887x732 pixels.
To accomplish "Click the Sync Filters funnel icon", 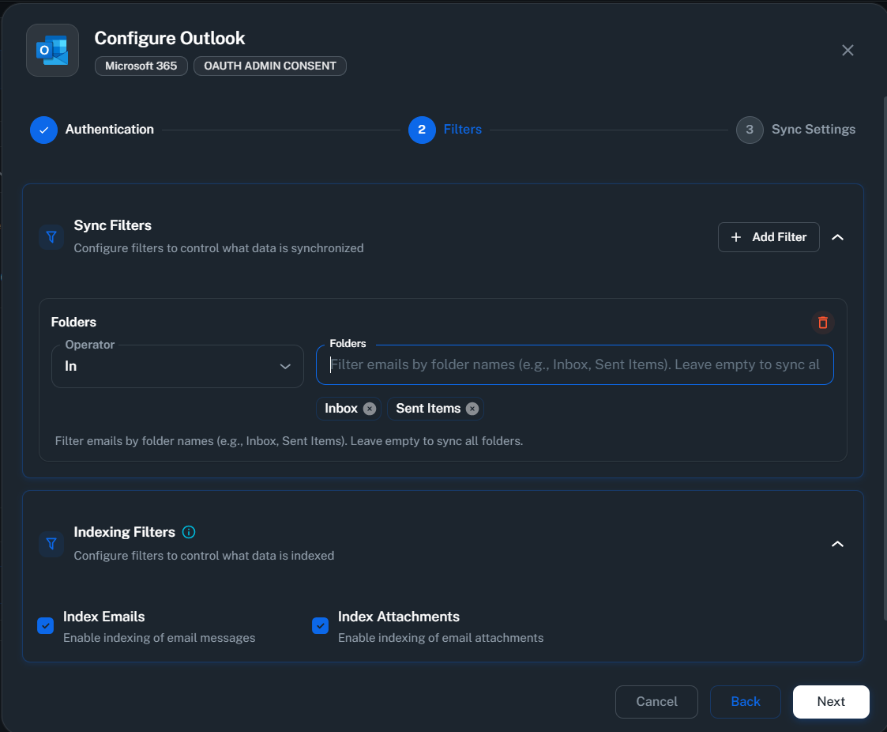I will coord(51,236).
